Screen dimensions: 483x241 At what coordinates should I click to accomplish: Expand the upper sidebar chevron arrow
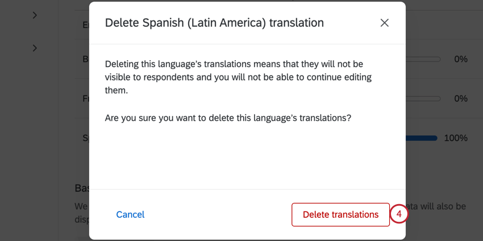[35, 15]
